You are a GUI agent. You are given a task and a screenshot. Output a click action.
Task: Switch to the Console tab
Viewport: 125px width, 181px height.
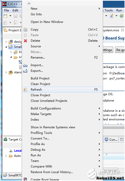pos(111,140)
